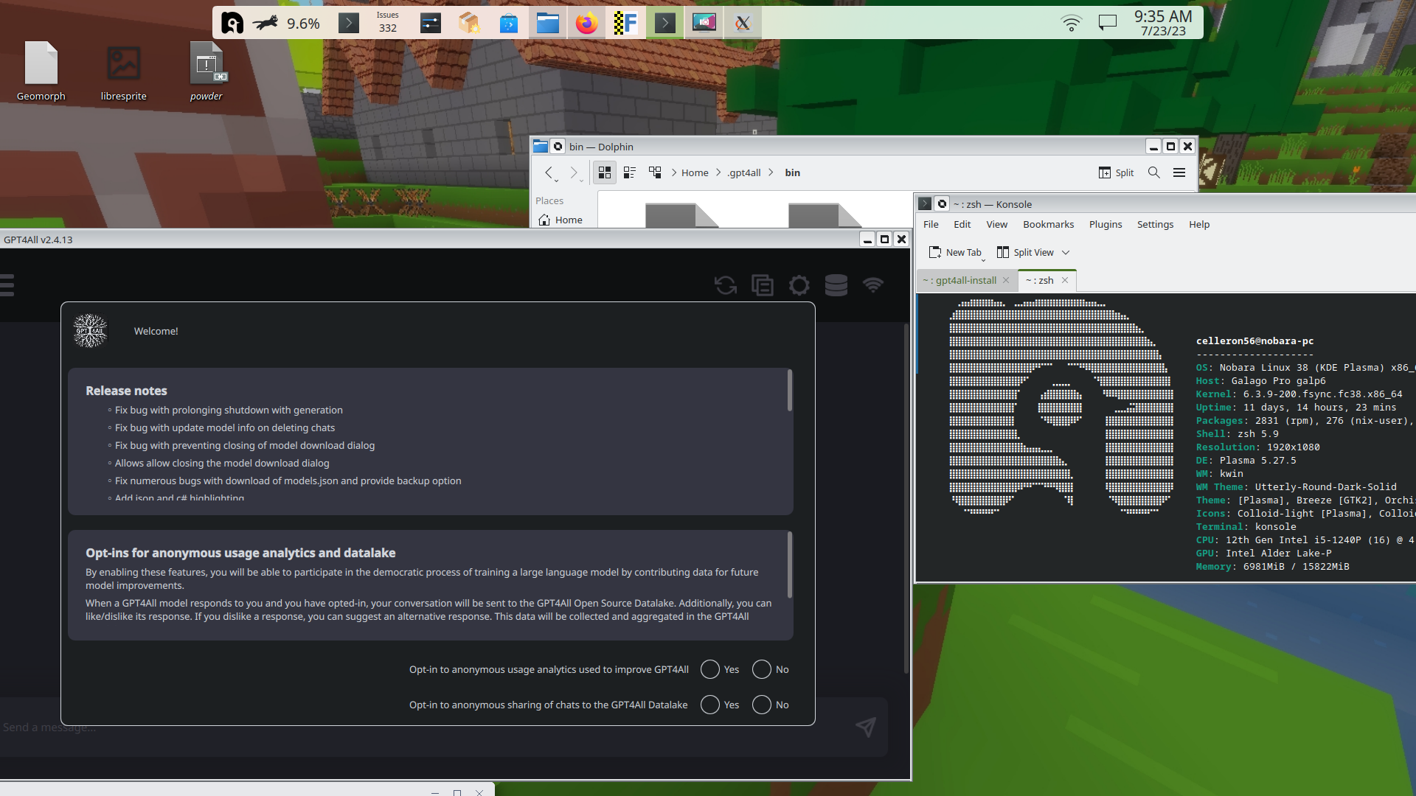Select No for sharing chats to the Datalake
The height and width of the screenshot is (796, 1416).
761,705
